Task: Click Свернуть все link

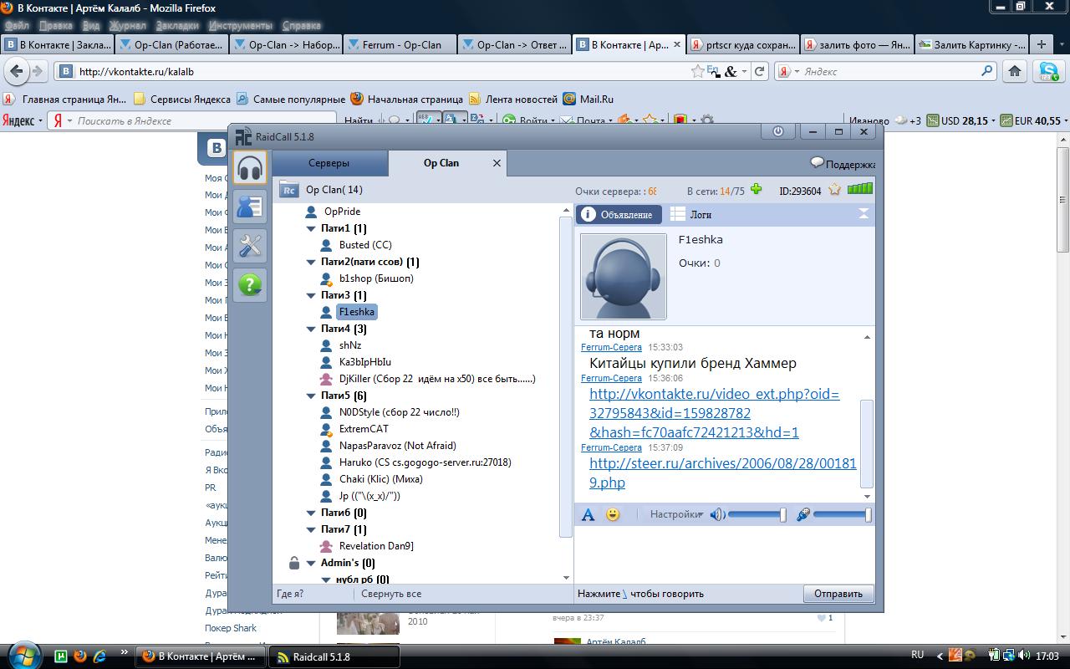Action: (x=391, y=594)
